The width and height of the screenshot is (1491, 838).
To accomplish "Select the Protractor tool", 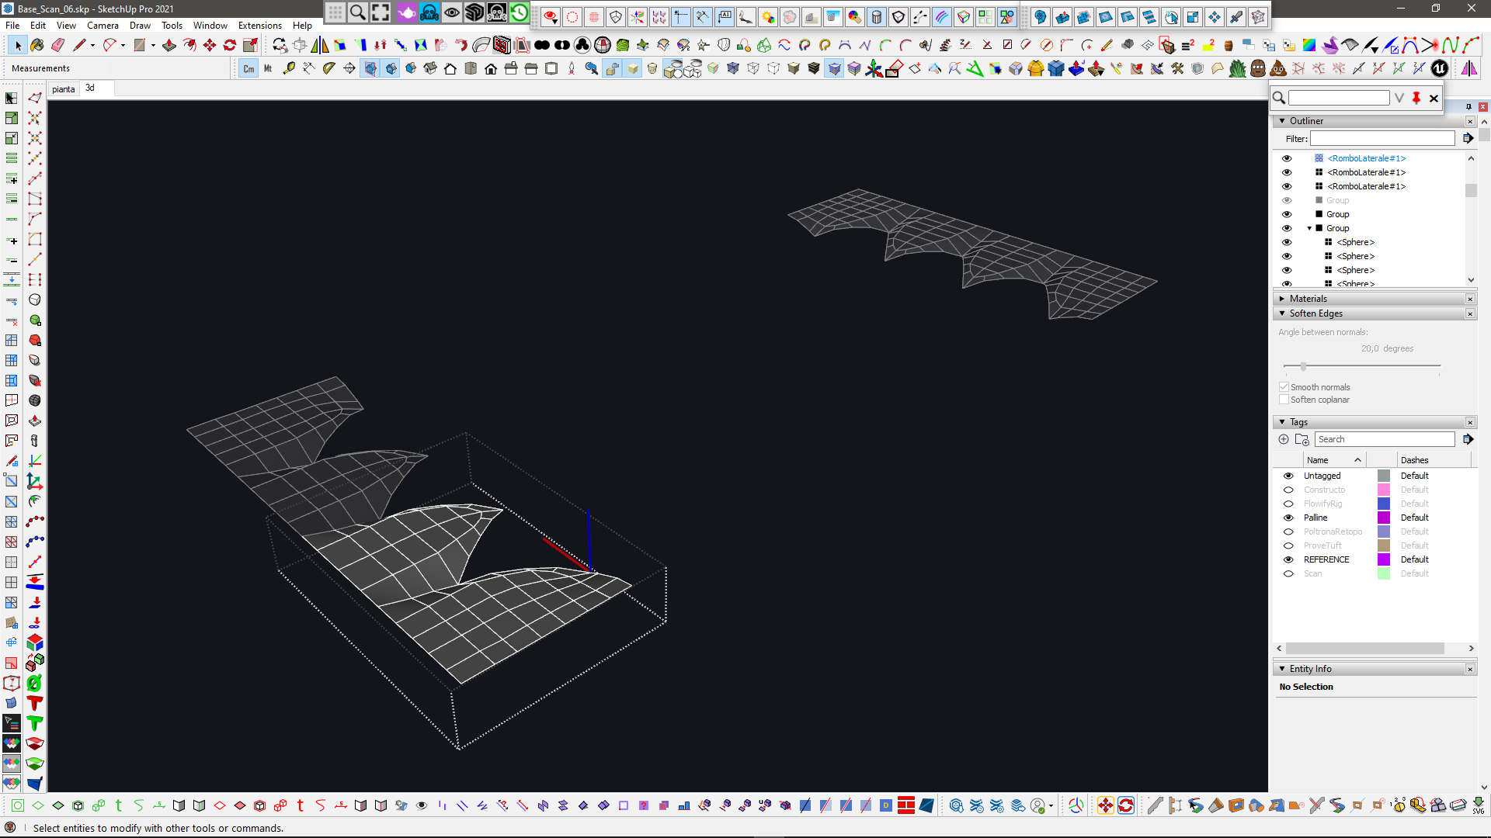I will (329, 68).
